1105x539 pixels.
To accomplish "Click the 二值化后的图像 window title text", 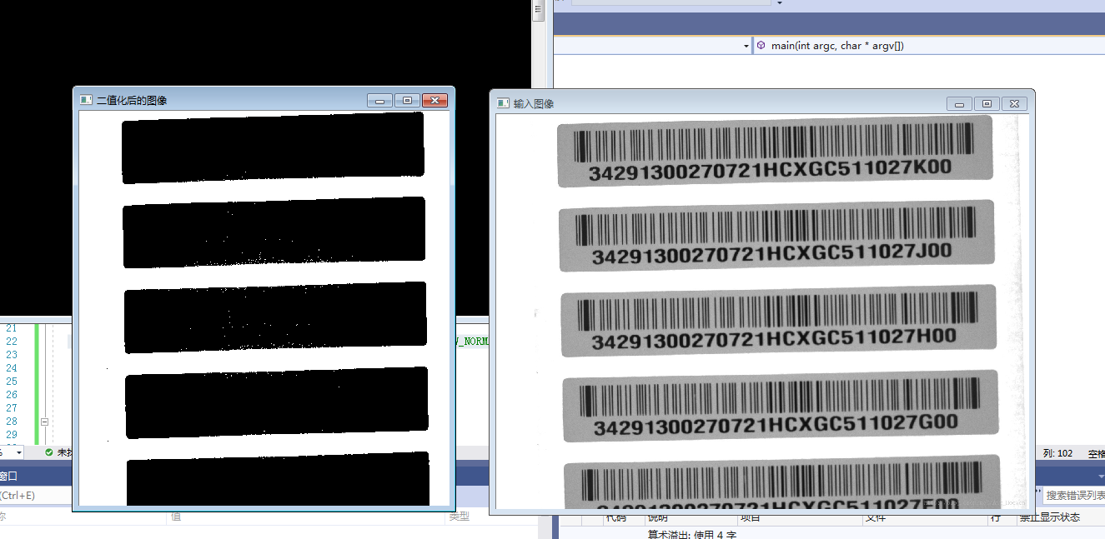I will 132,101.
